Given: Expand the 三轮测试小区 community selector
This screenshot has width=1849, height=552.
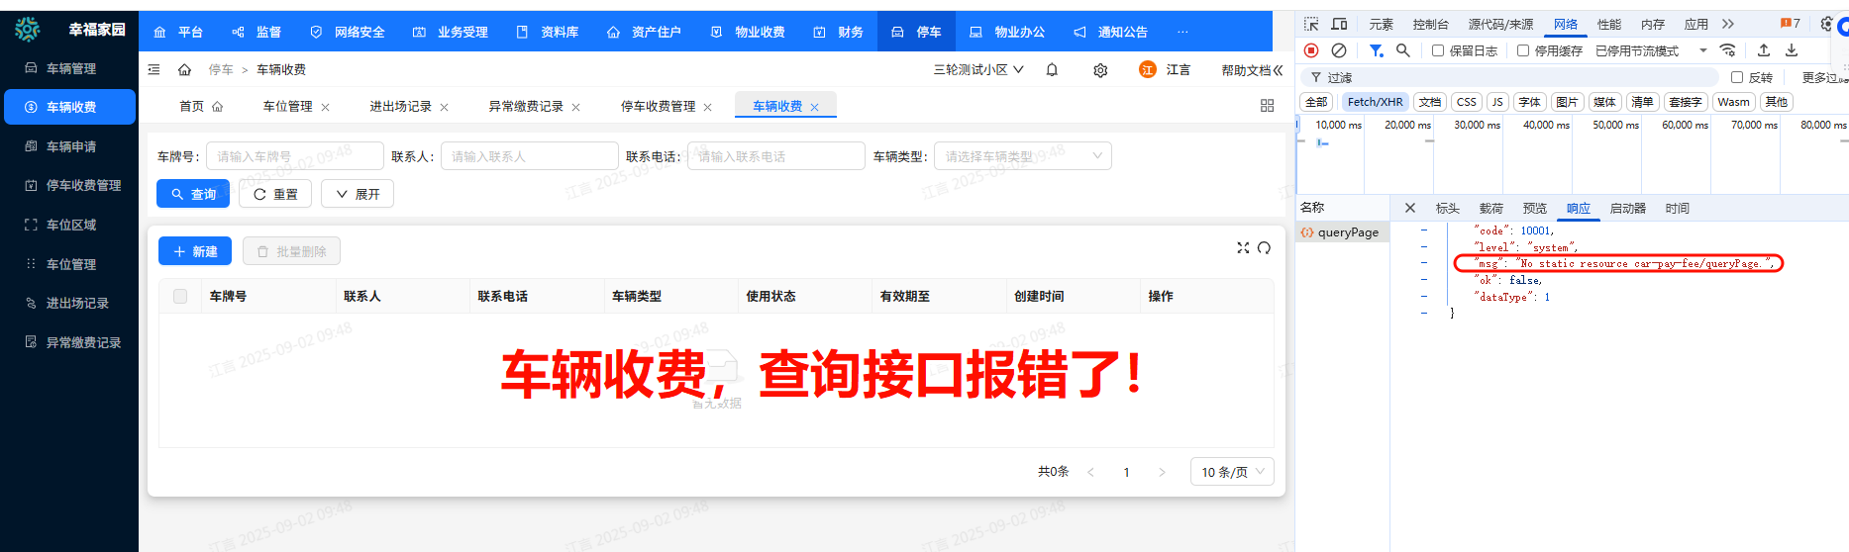Looking at the screenshot, I should (x=978, y=70).
